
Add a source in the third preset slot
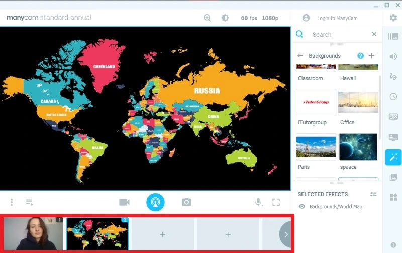[162, 234]
